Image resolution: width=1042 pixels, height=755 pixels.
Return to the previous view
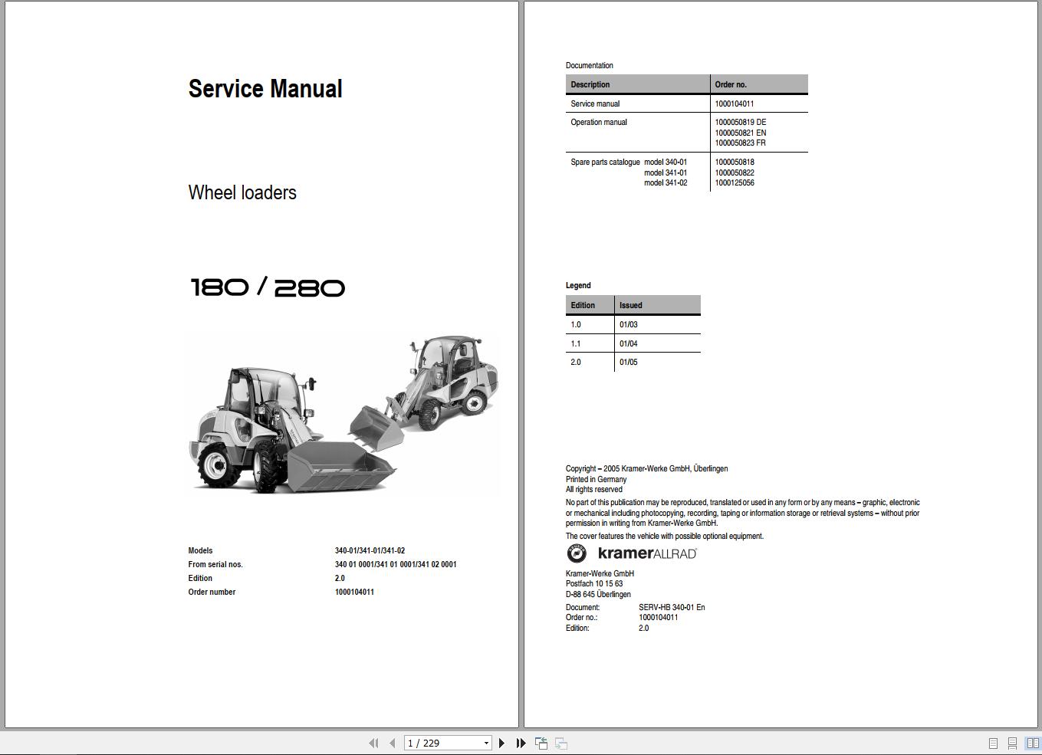click(541, 743)
